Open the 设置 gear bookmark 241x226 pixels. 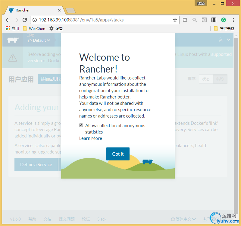click(x=56, y=28)
